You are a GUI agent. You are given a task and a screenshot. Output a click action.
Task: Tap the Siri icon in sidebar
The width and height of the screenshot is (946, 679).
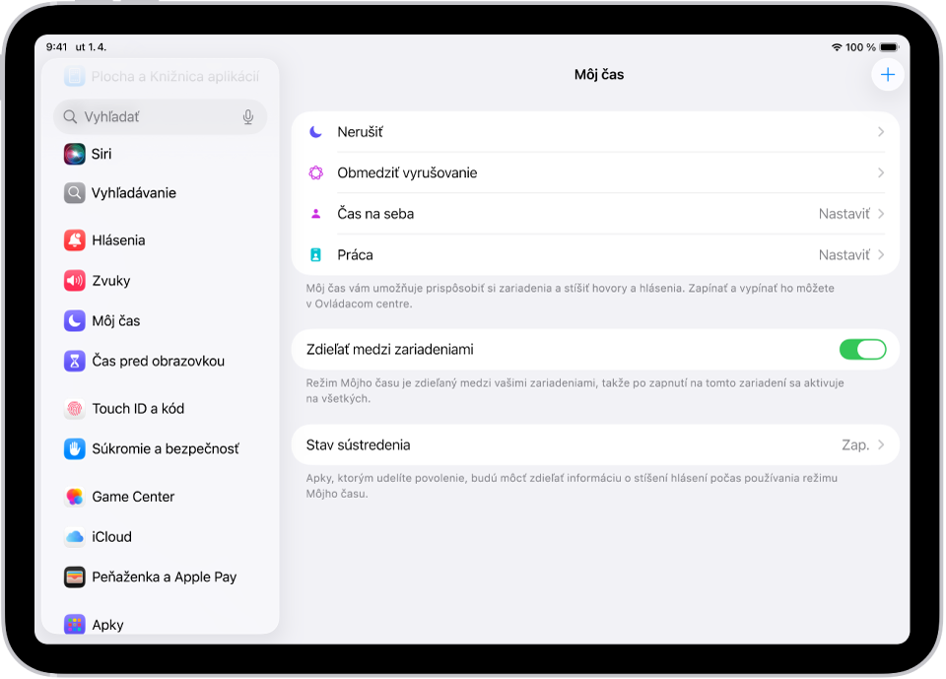[74, 154]
